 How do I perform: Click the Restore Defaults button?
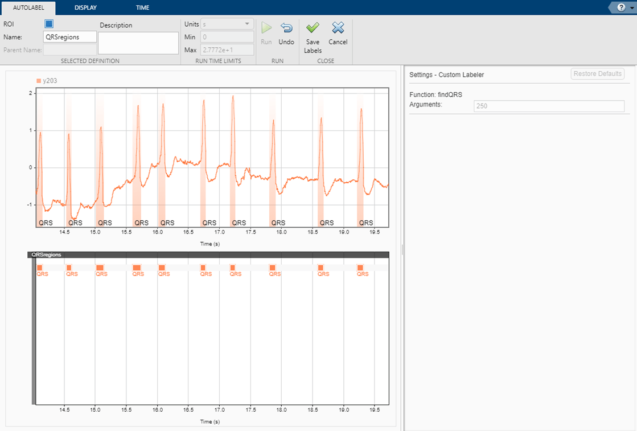click(598, 74)
